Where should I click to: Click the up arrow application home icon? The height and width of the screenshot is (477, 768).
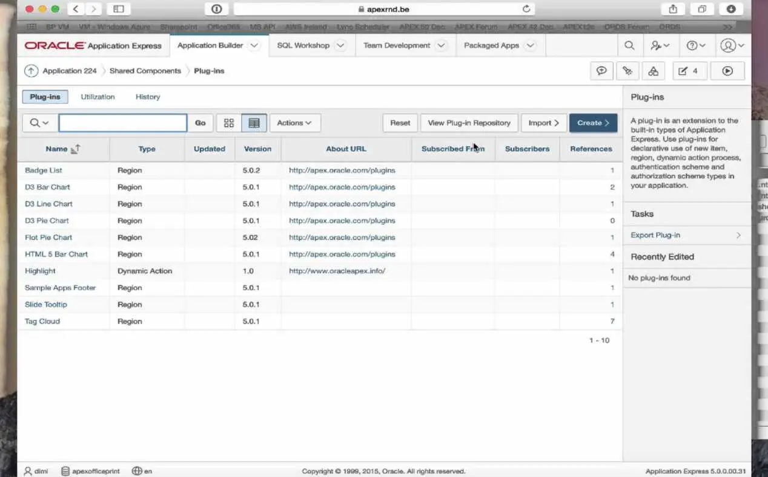coord(31,71)
